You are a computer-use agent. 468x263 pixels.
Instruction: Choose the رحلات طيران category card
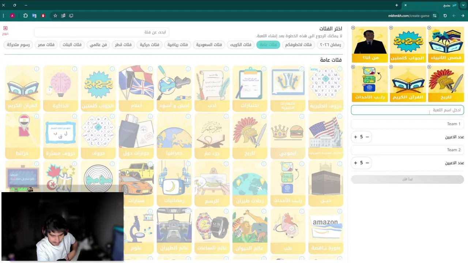coord(250,184)
